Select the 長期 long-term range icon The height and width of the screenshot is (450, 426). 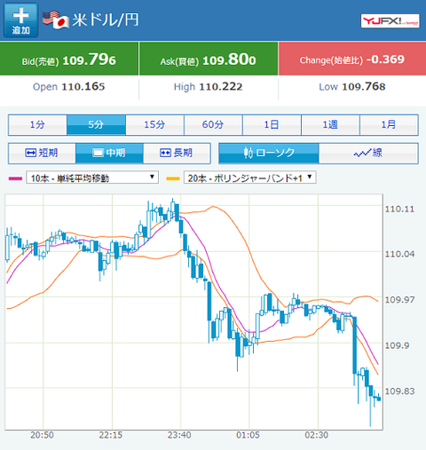point(165,153)
